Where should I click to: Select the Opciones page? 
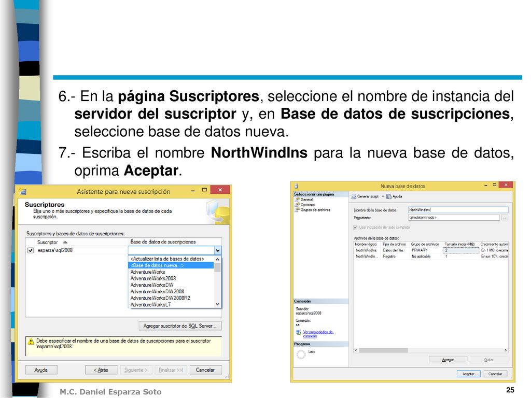(x=308, y=205)
